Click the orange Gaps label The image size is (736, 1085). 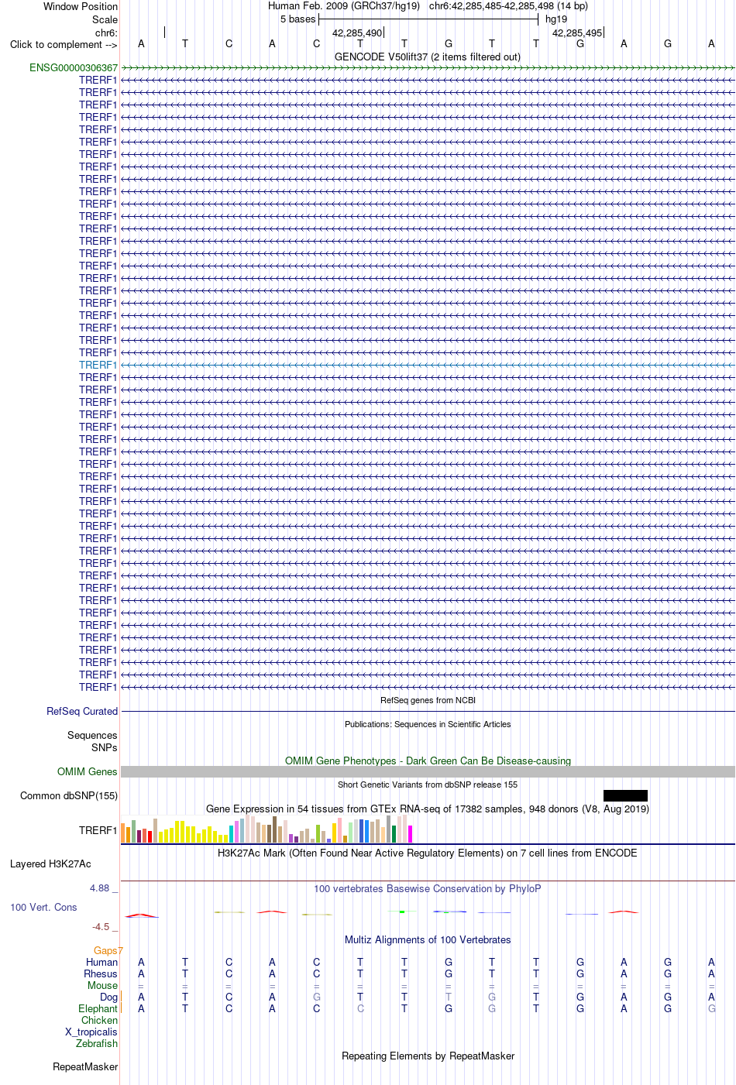pos(108,950)
